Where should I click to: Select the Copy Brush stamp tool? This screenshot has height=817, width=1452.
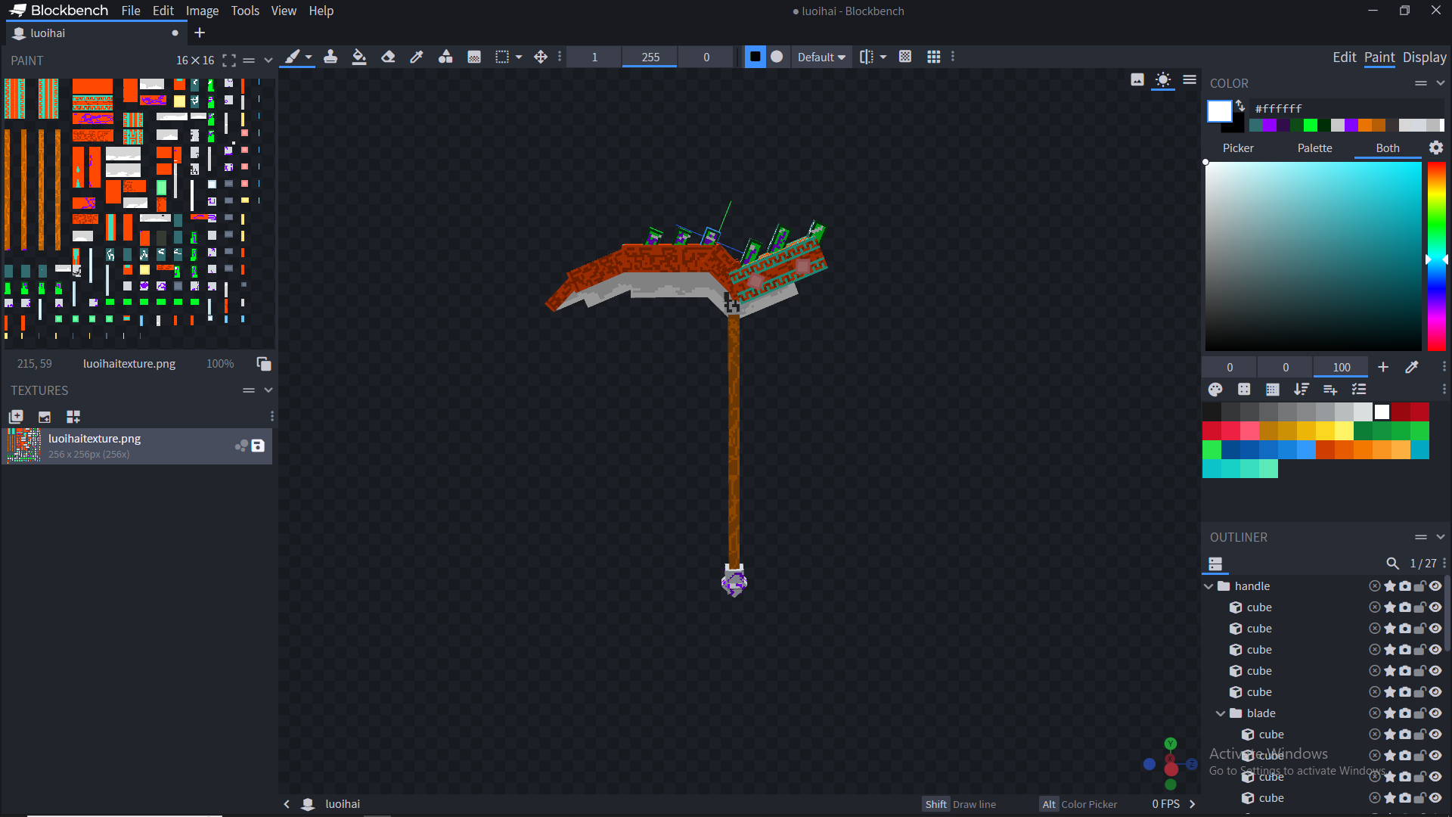pos(330,57)
